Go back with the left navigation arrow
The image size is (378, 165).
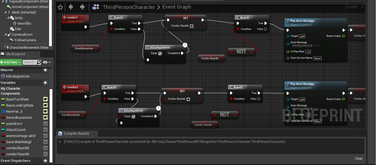[71, 7]
